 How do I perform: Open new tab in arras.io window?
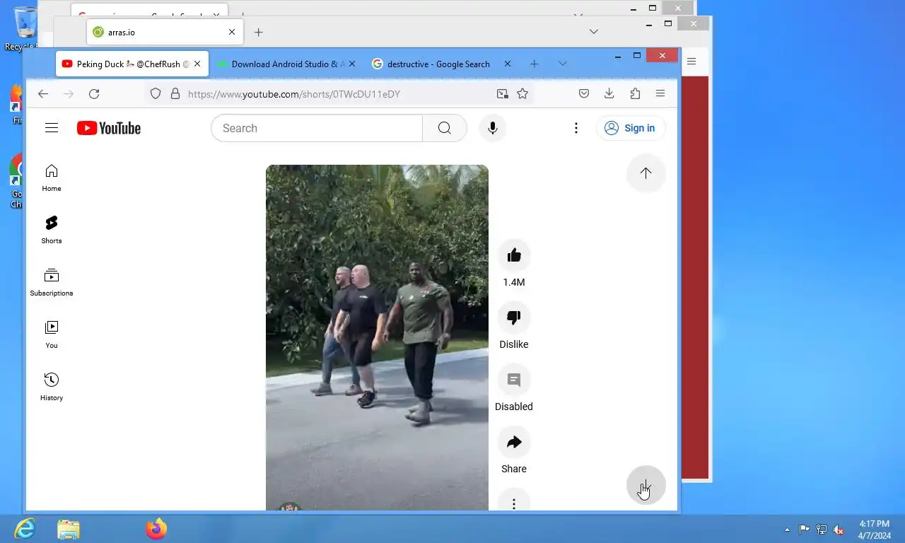pos(259,32)
